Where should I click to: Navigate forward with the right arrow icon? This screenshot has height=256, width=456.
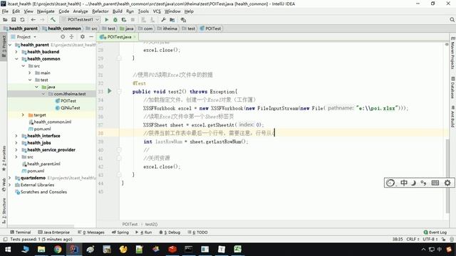pyautogui.click(x=42, y=20)
